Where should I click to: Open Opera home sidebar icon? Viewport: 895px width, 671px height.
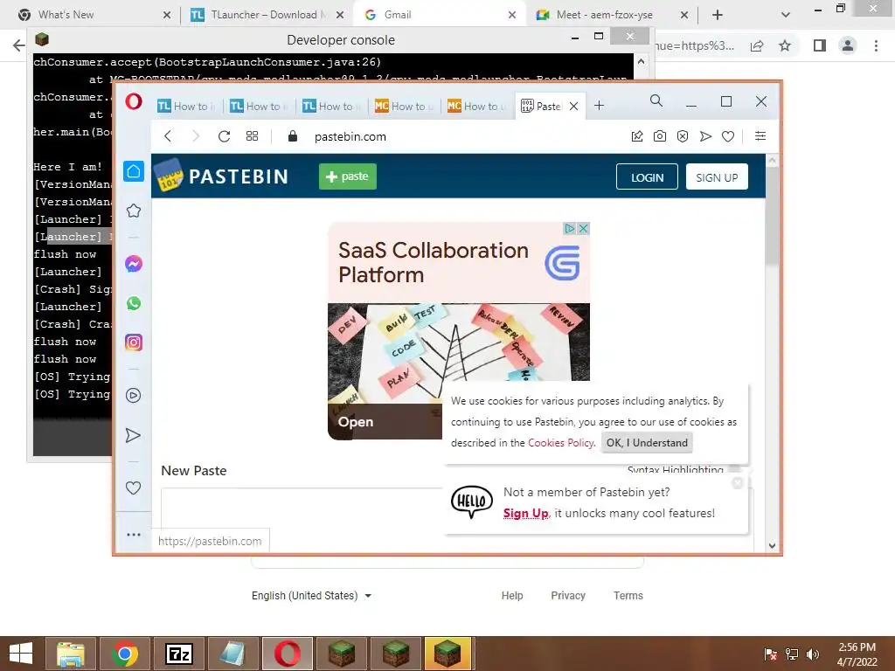point(134,171)
